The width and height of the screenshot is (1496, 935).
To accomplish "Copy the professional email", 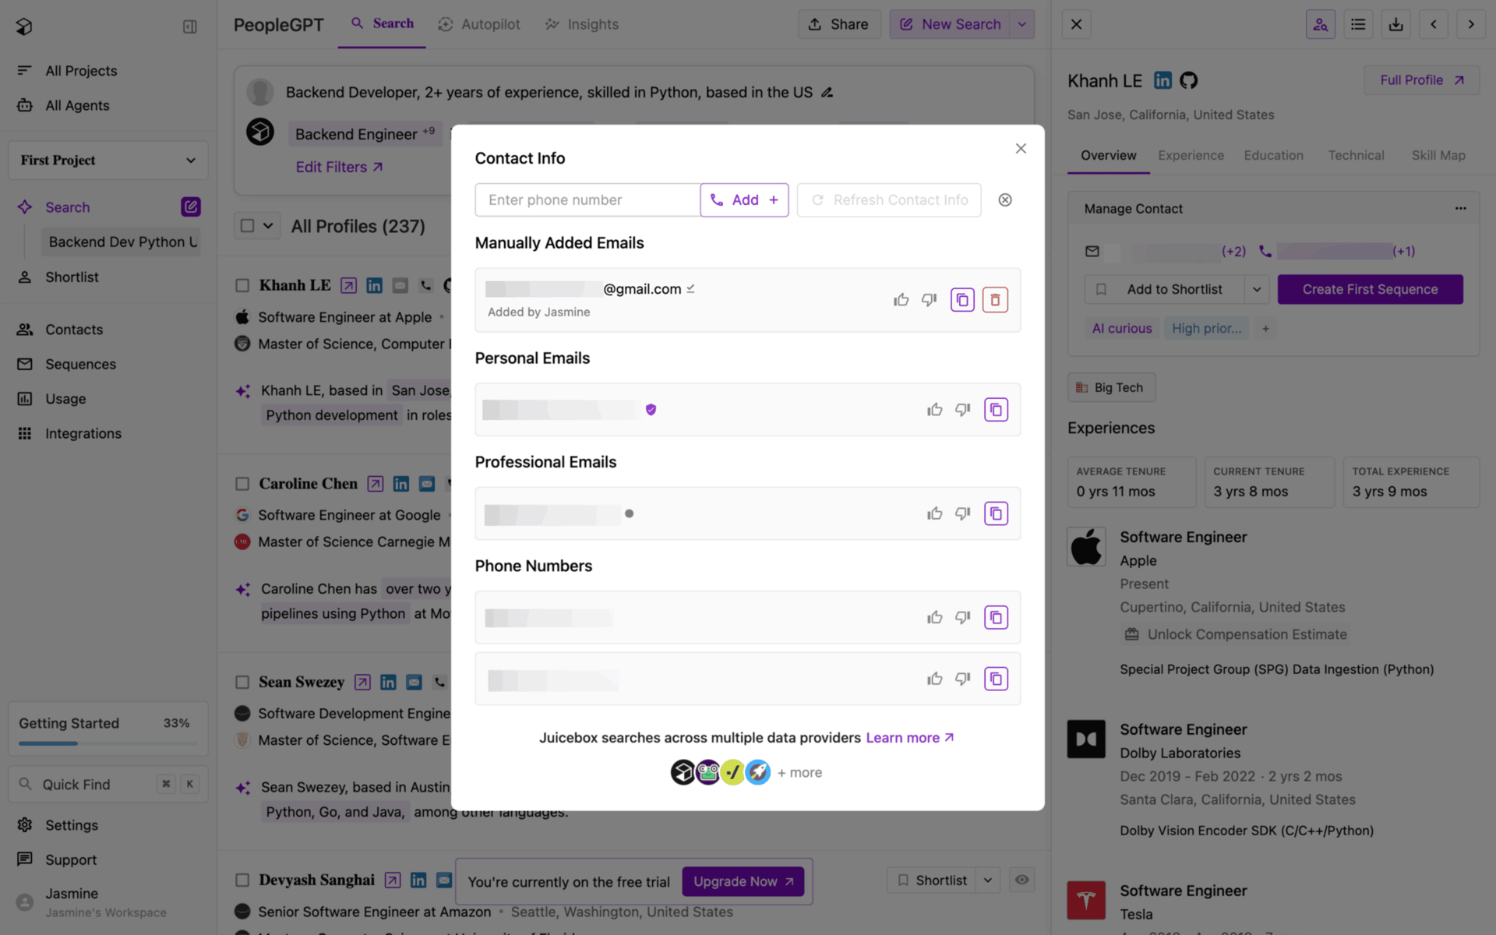I will (x=996, y=513).
